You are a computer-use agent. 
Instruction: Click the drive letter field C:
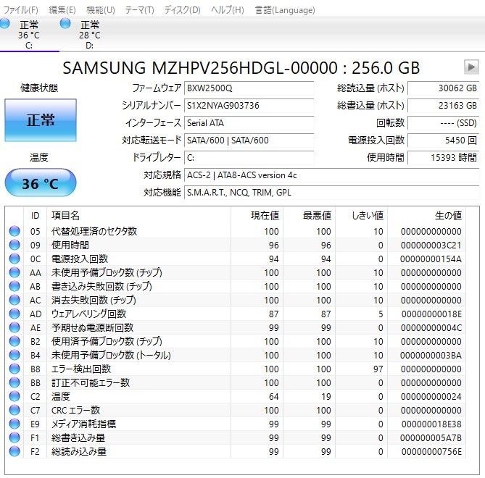coord(249,158)
